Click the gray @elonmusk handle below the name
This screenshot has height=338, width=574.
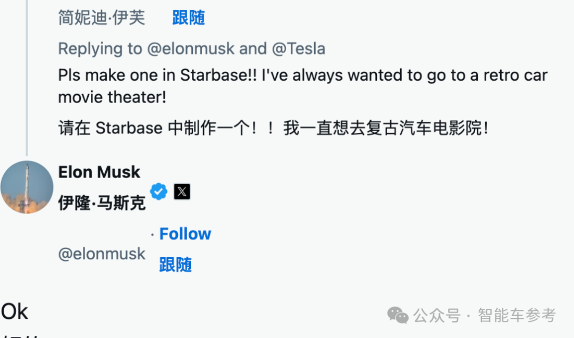102,253
